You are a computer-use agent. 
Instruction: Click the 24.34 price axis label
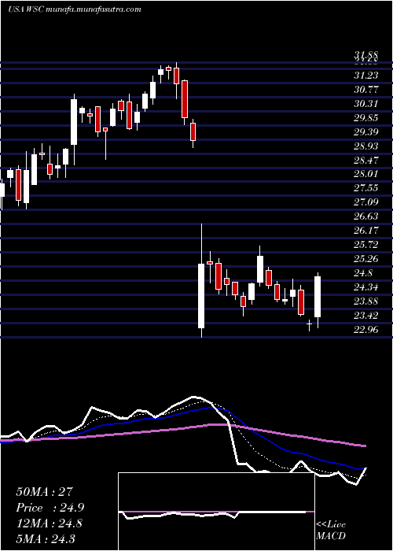(x=366, y=287)
